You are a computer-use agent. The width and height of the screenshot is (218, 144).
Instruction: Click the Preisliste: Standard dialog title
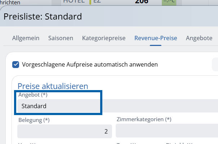coord(43,17)
